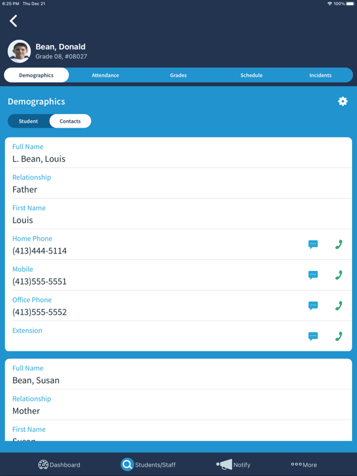Tap the 6:25 PM clock in status bar
The height and width of the screenshot is (476, 357).
pos(11,4)
